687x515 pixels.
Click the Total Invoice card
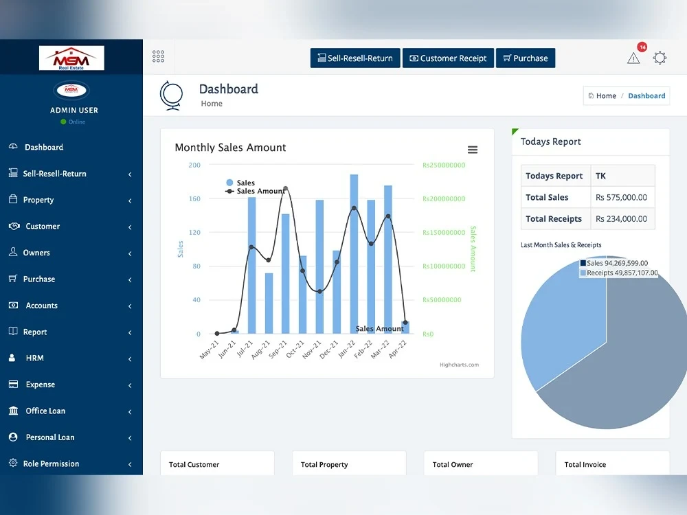coord(613,463)
